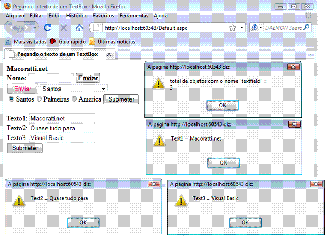Select the Palmeiras radio button

tap(39, 99)
